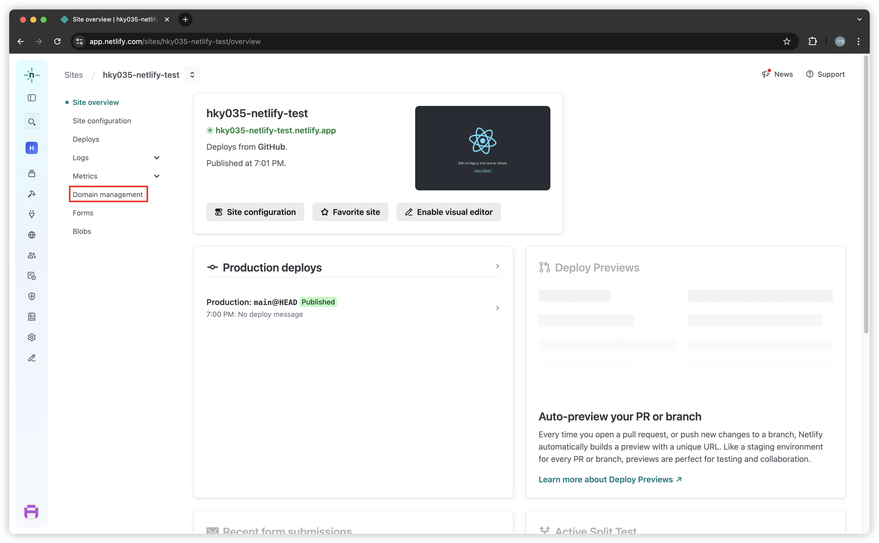Open the globe domains icon in sidebar
The height and width of the screenshot is (543, 879).
click(x=32, y=235)
